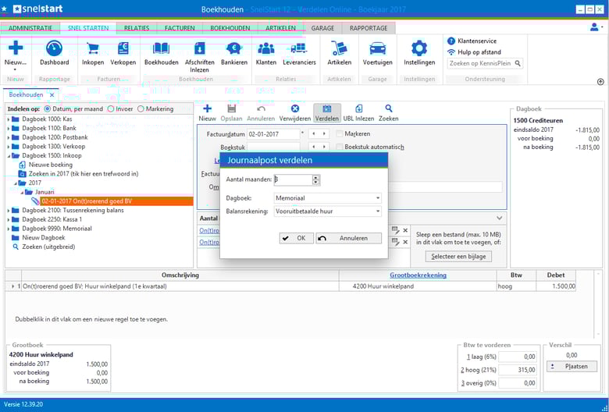Viewport: 609px width, 412px height.
Task: Open Instellingen gear icon
Action: (x=419, y=48)
